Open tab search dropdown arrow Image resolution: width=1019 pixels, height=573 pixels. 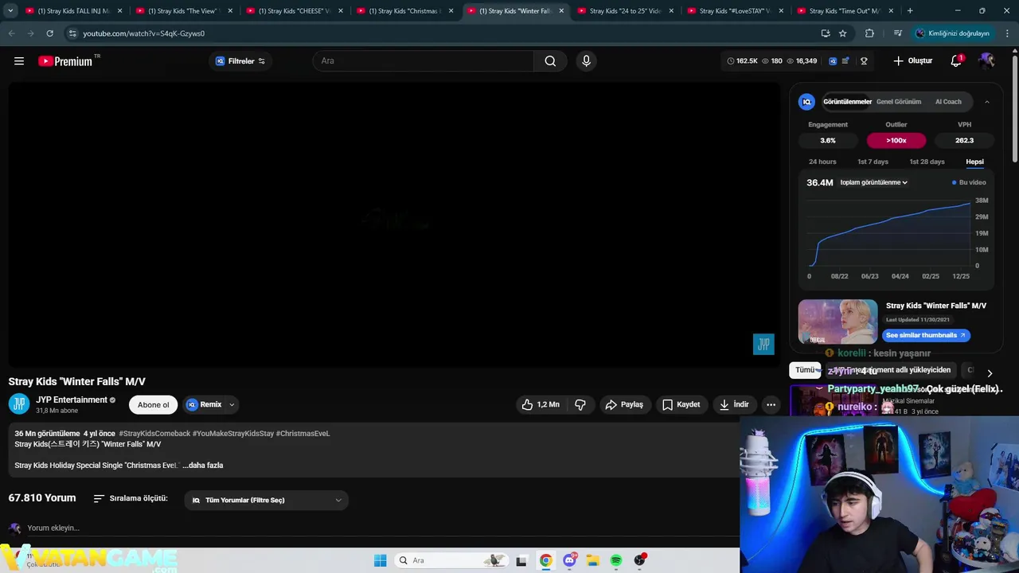10,11
